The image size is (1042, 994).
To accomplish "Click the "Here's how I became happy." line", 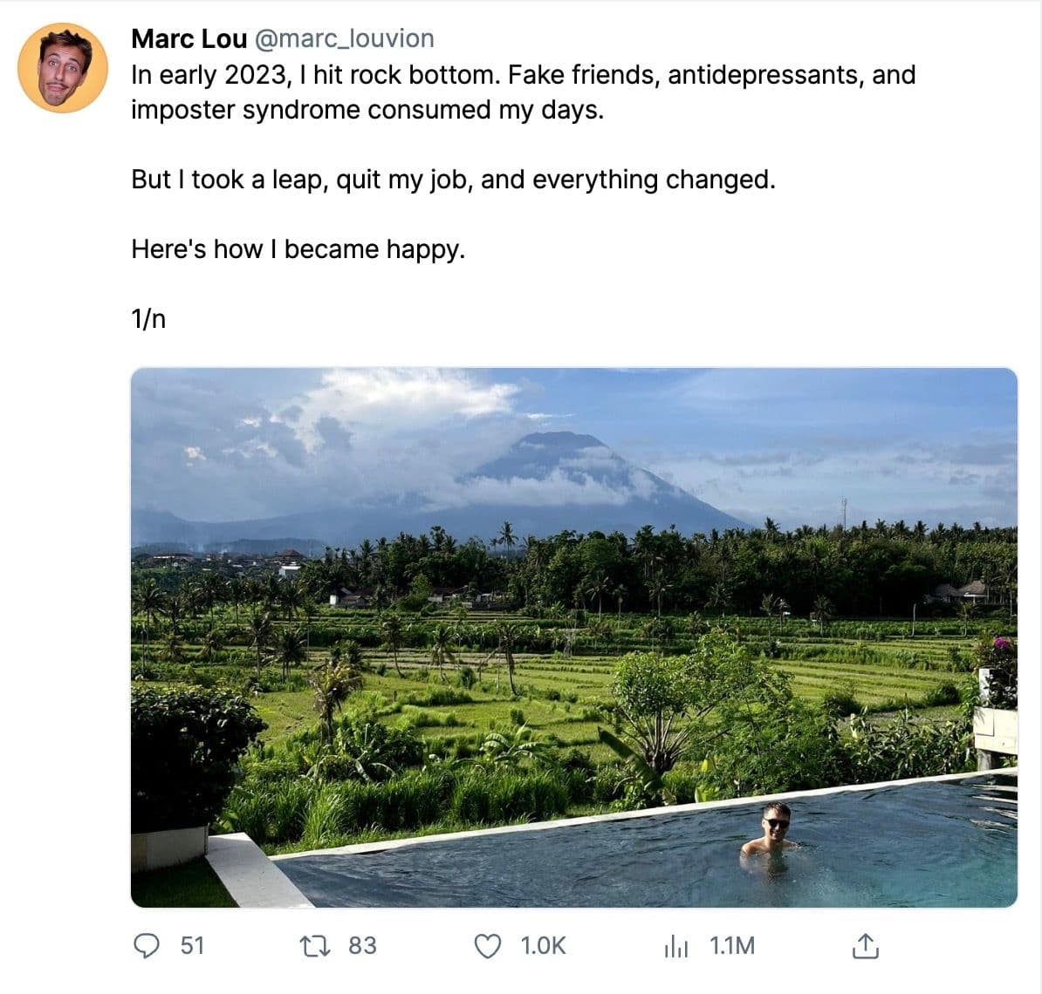I will [298, 249].
